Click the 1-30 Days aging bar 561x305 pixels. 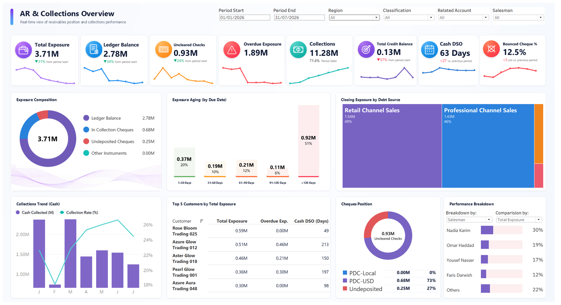tap(185, 162)
